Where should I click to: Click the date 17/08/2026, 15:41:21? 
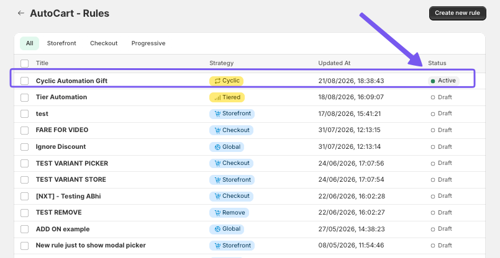pos(350,113)
